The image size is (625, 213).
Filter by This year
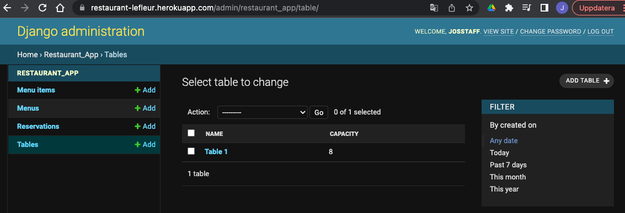point(504,189)
